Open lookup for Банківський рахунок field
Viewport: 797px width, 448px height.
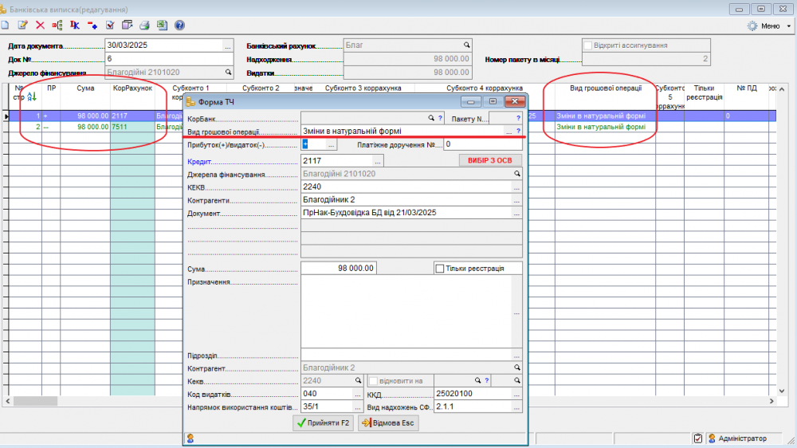467,45
